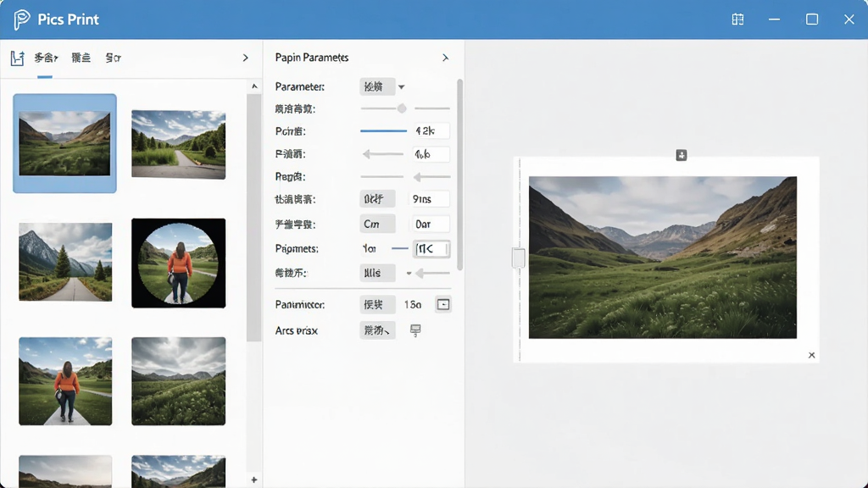868x488 pixels.
Task: Minimize the Pics Print window
Action: [x=775, y=19]
